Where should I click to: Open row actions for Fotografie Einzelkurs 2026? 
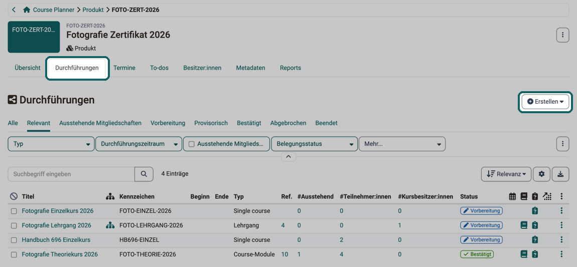(x=561, y=211)
